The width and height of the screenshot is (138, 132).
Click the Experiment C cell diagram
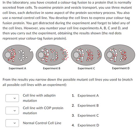(86, 55)
